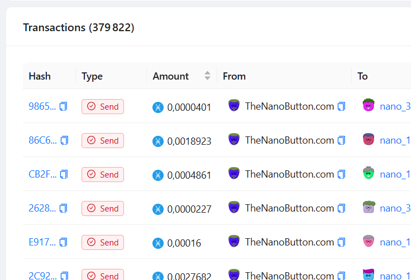Select the amount value 0,0000227
The width and height of the screenshot is (411, 280).
(x=189, y=209)
